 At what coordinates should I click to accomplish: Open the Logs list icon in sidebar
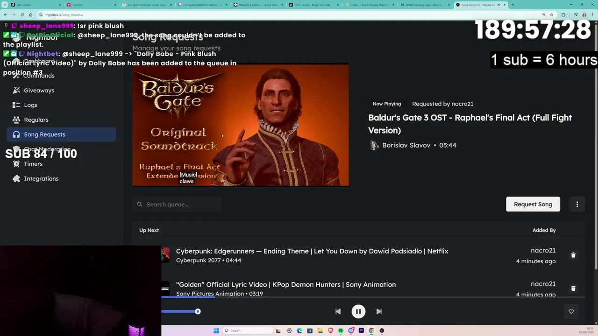click(x=16, y=105)
